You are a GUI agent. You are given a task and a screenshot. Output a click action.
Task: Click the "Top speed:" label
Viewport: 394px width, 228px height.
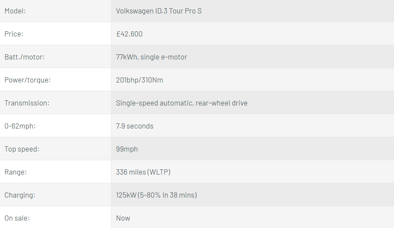tap(22, 149)
